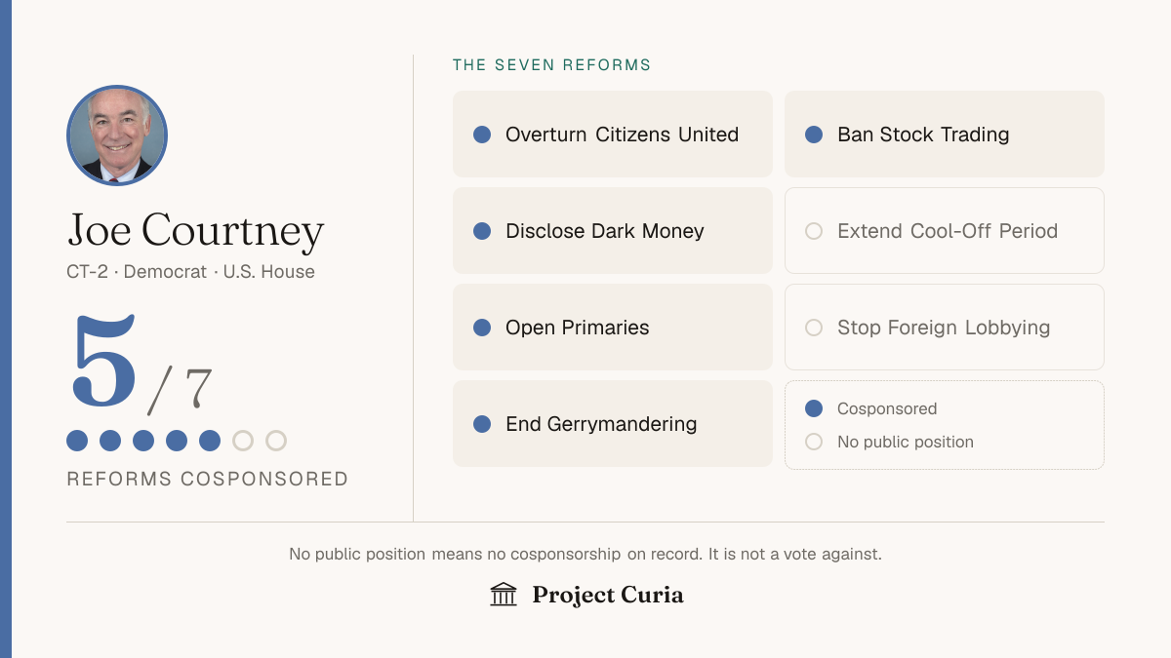
Task: Click The Seven Reforms heading
Action: click(x=551, y=65)
